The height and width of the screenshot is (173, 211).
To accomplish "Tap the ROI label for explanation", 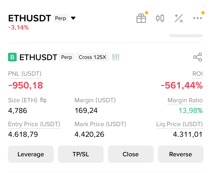I will pos(198,74).
